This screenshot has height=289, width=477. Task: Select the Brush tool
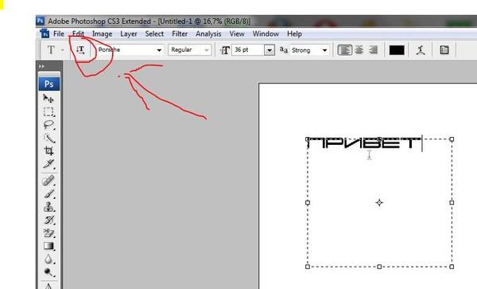pyautogui.click(x=48, y=193)
